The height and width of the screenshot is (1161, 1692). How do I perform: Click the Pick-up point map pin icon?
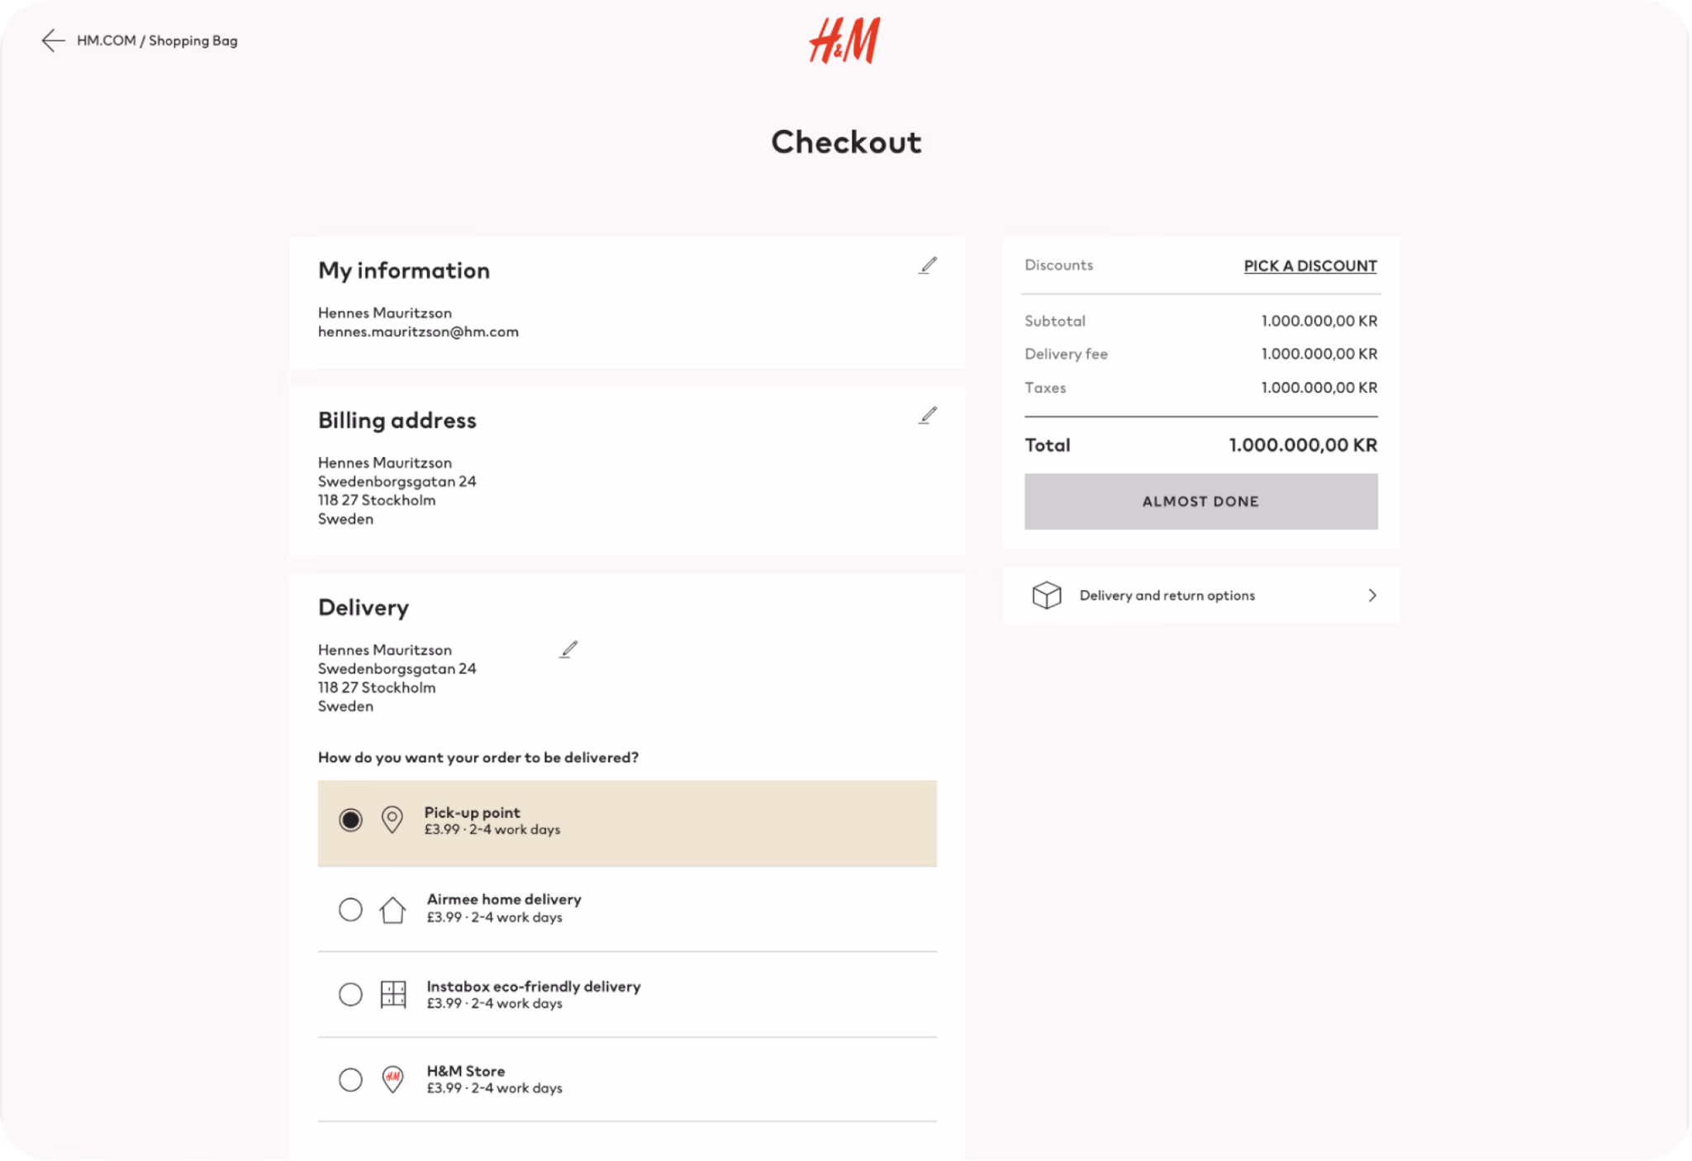pos(392,820)
